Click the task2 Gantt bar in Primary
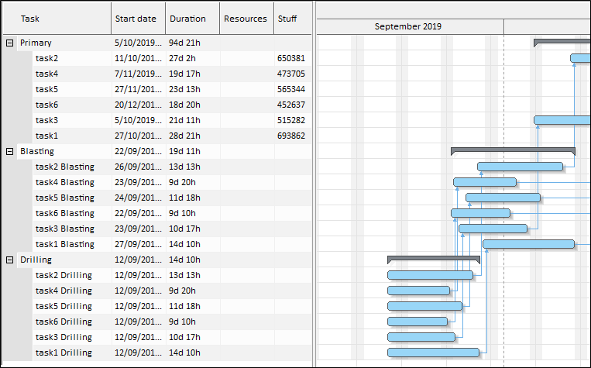The width and height of the screenshot is (591, 368). point(580,58)
